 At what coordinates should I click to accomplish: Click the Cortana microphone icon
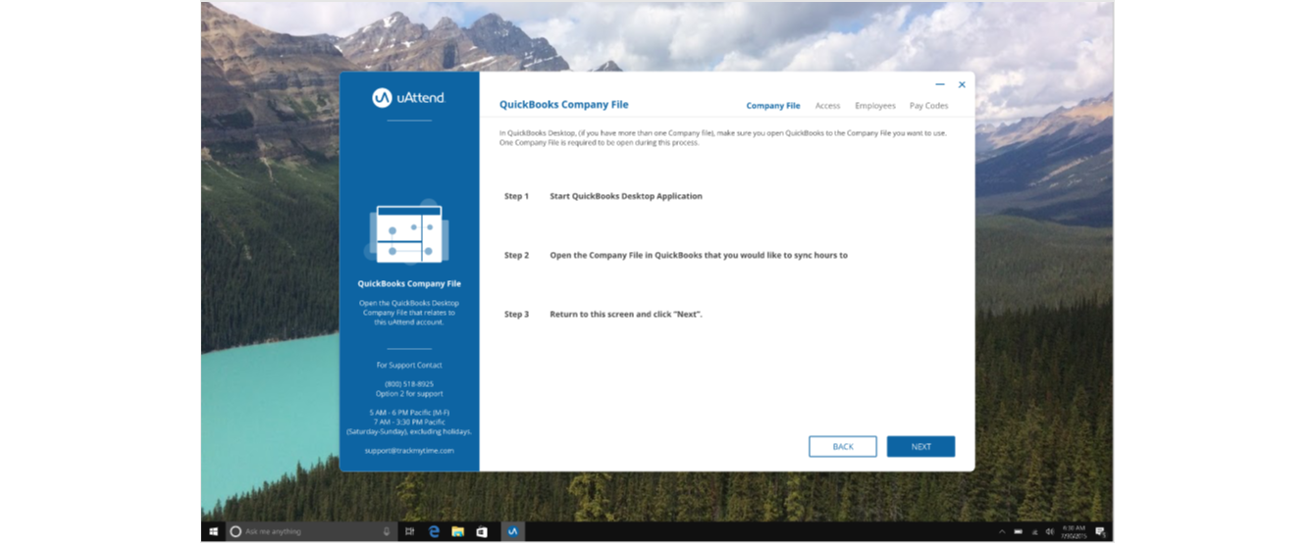coord(387,531)
